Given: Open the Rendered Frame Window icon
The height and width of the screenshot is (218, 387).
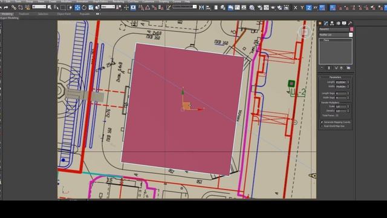Looking at the screenshot, I should 266,8.
